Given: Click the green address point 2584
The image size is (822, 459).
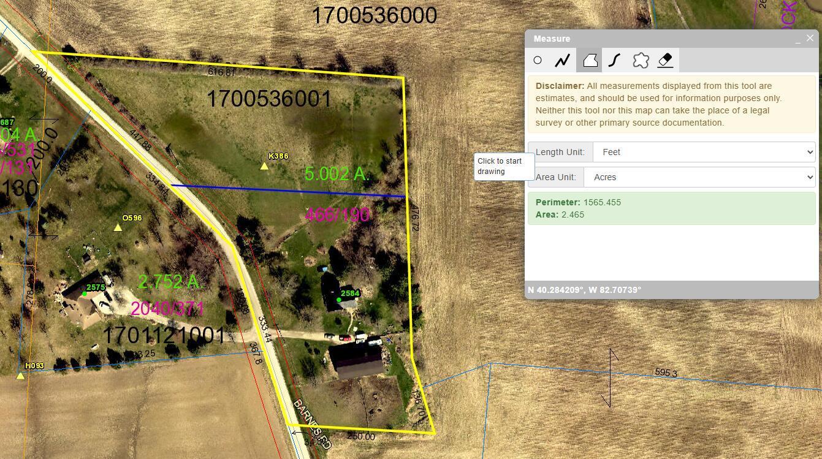Looking at the screenshot, I should click(338, 300).
